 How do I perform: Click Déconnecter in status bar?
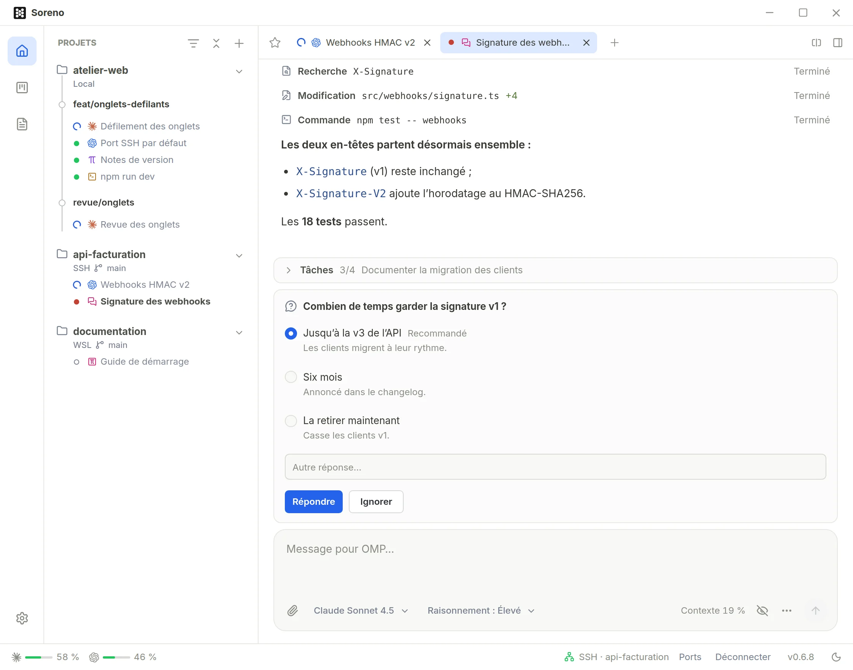(743, 657)
